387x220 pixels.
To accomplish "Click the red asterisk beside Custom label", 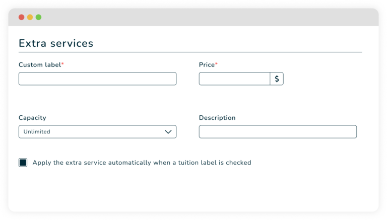I will pyautogui.click(x=62, y=64).
